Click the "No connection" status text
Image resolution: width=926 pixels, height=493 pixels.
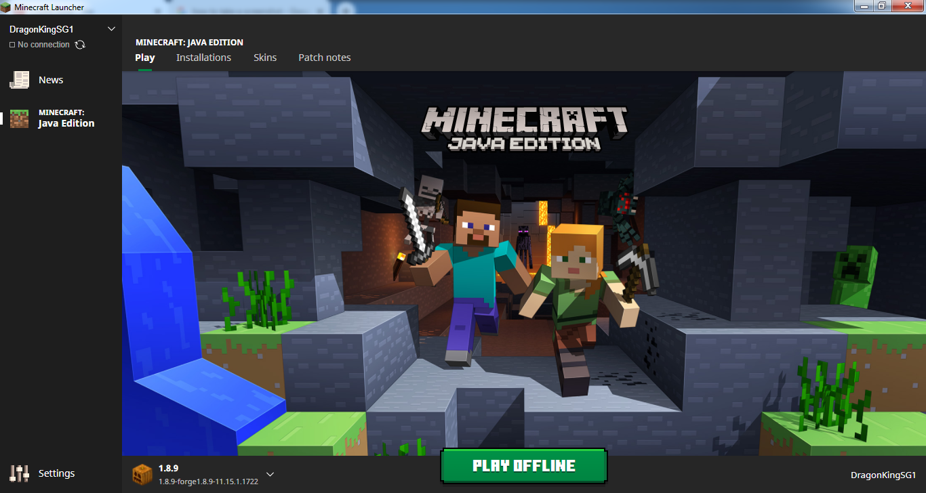(43, 45)
